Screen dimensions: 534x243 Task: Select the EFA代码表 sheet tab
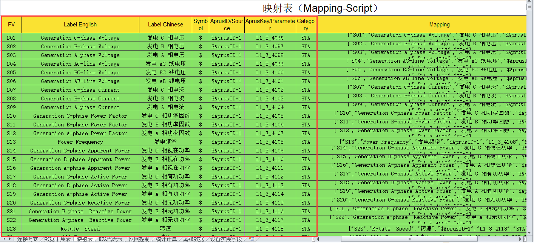point(110,239)
